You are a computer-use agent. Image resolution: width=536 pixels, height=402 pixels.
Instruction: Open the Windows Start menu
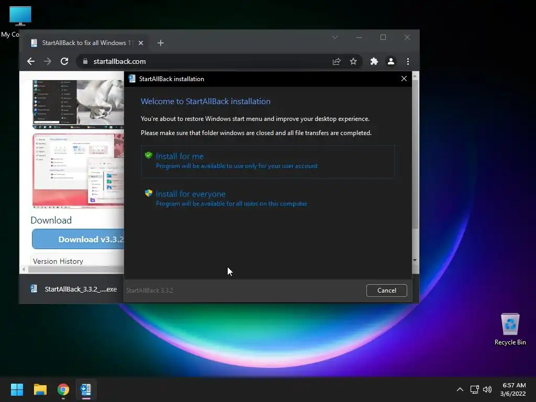[x=17, y=389]
